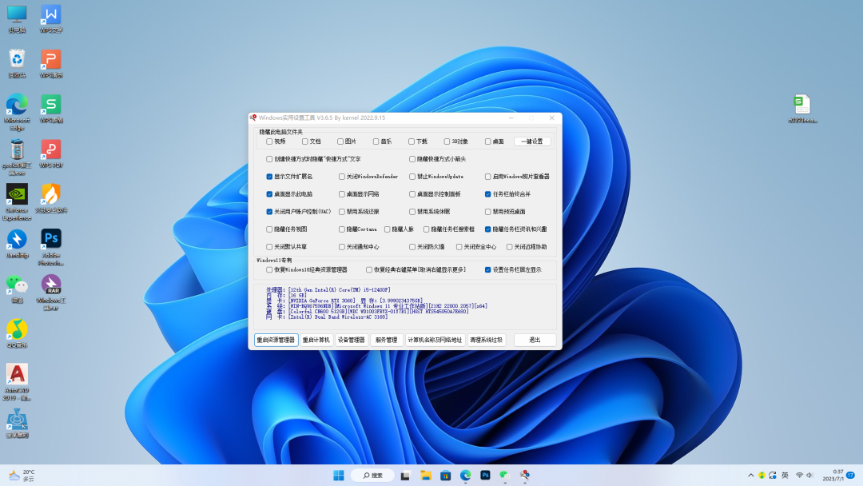Open Photoshop from the taskbar

[x=483, y=474]
